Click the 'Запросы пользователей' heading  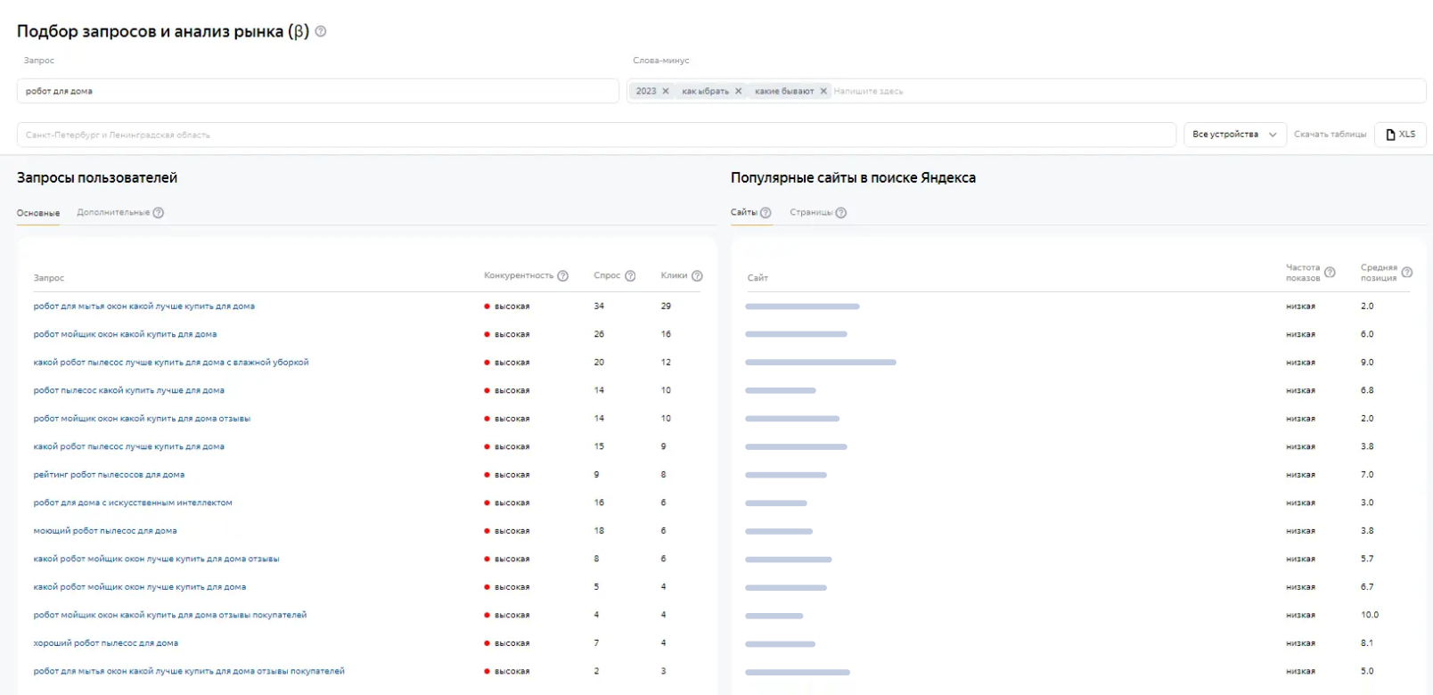tap(97, 178)
